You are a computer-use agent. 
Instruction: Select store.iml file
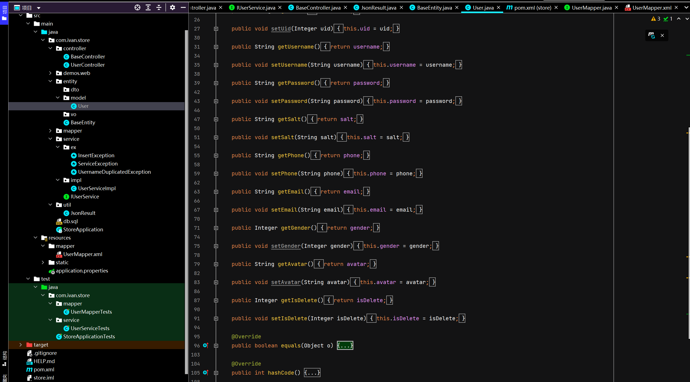point(44,378)
